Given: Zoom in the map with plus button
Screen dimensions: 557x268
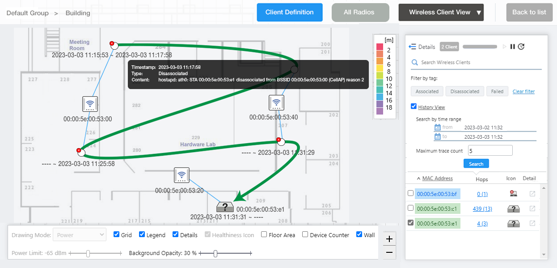Looking at the screenshot, I should (389, 239).
